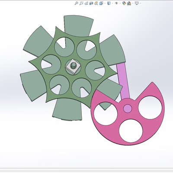Screen dimensions: 173x173
Task: Click the Hide/Show Items eye icon
Action: click(x=116, y=3)
